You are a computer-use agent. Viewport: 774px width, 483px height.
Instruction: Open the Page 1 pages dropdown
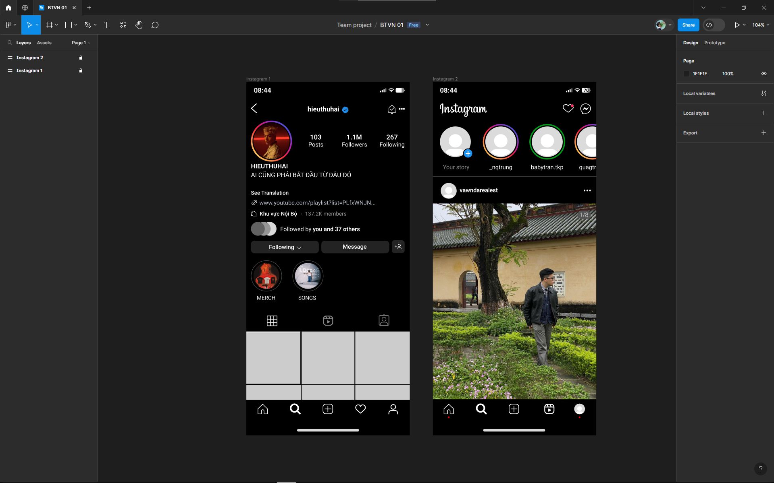(81, 43)
